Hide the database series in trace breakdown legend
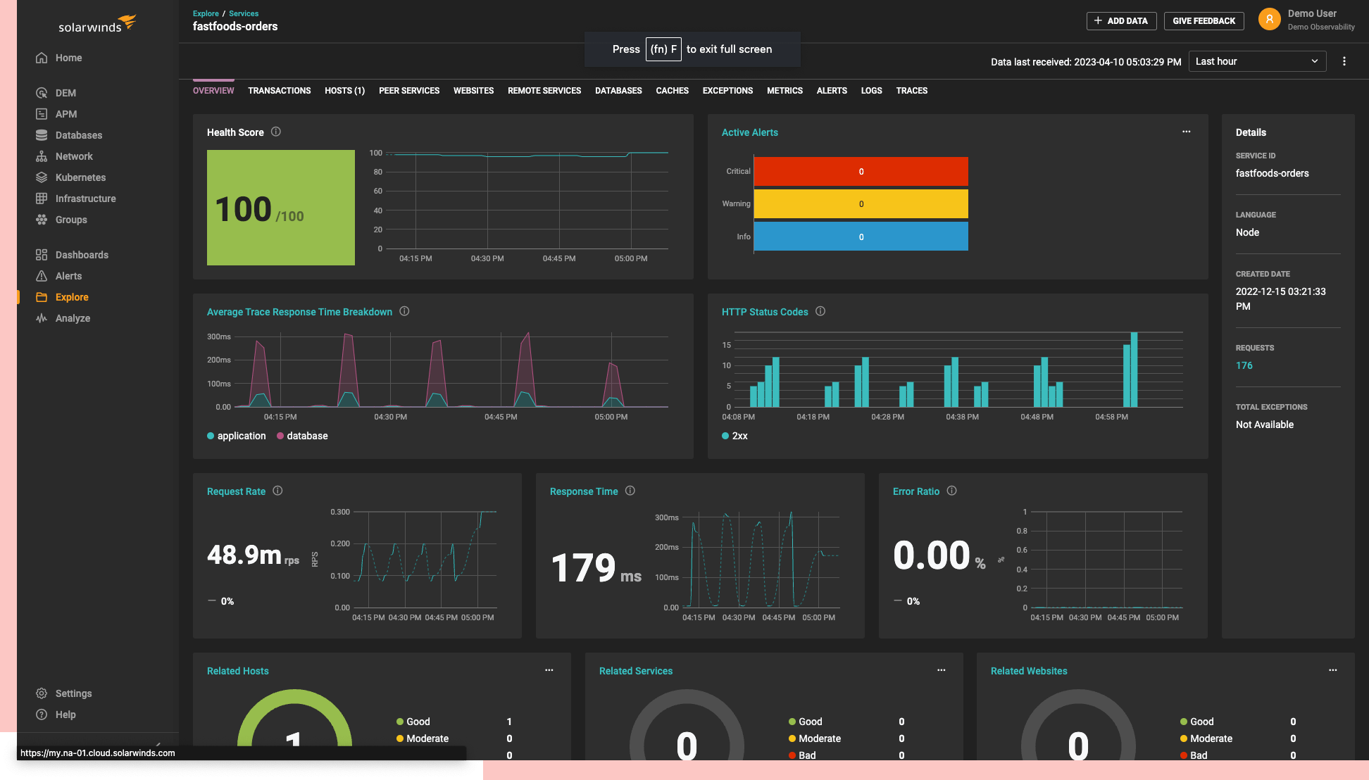Screen dimensions: 1369x780 (302, 436)
